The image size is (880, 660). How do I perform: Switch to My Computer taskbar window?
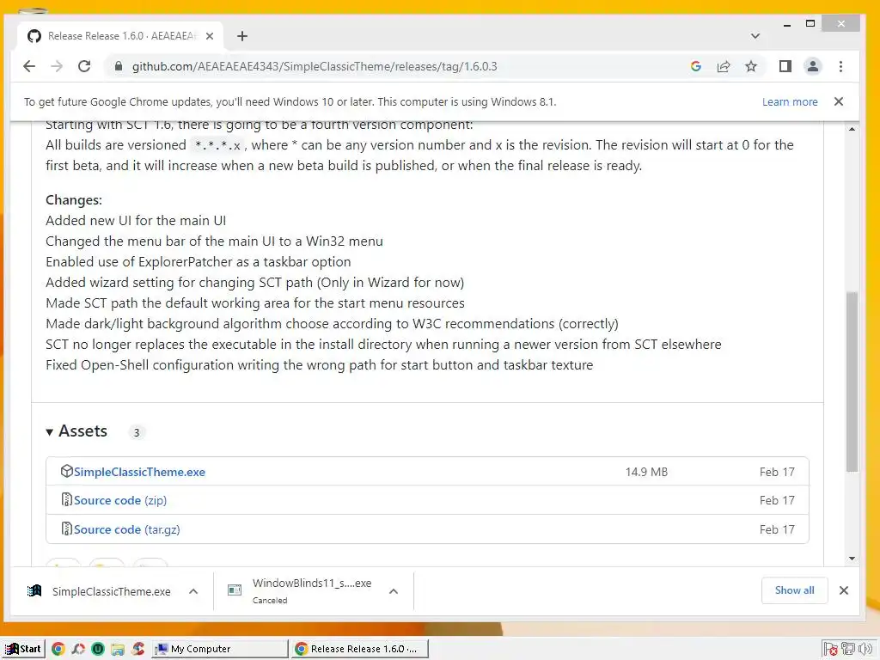click(219, 649)
